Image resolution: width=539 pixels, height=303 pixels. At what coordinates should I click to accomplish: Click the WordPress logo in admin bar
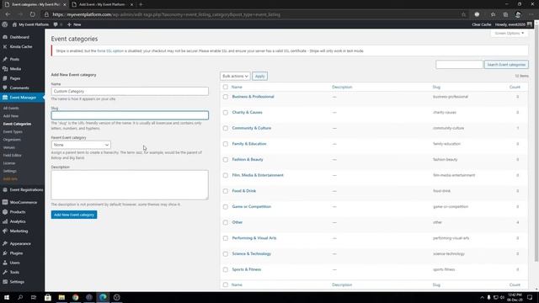click(4, 24)
